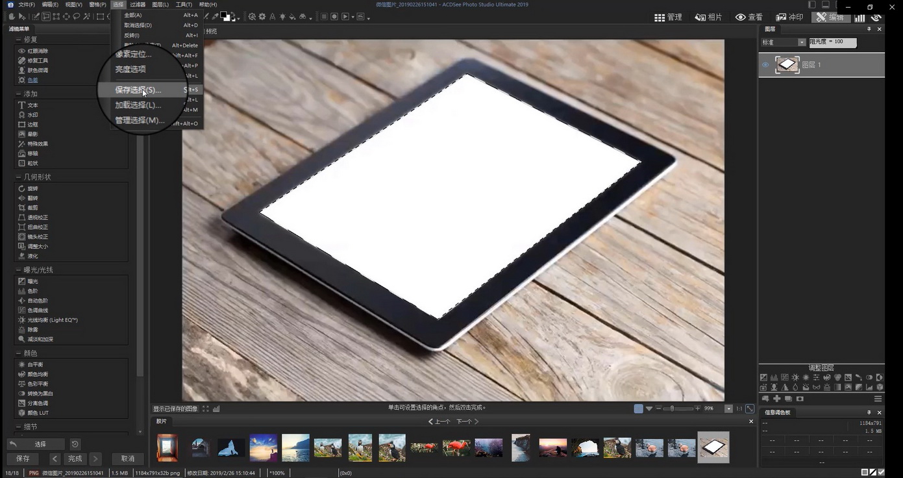Collapse the 颜色 group

[x=18, y=353]
